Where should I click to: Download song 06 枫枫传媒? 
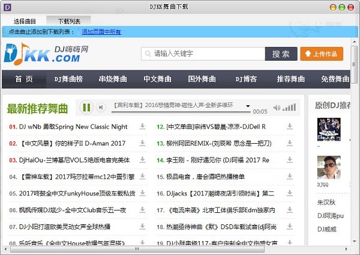pos(142,210)
